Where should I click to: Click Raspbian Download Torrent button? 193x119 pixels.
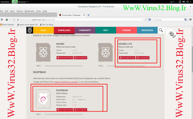point(65,110)
